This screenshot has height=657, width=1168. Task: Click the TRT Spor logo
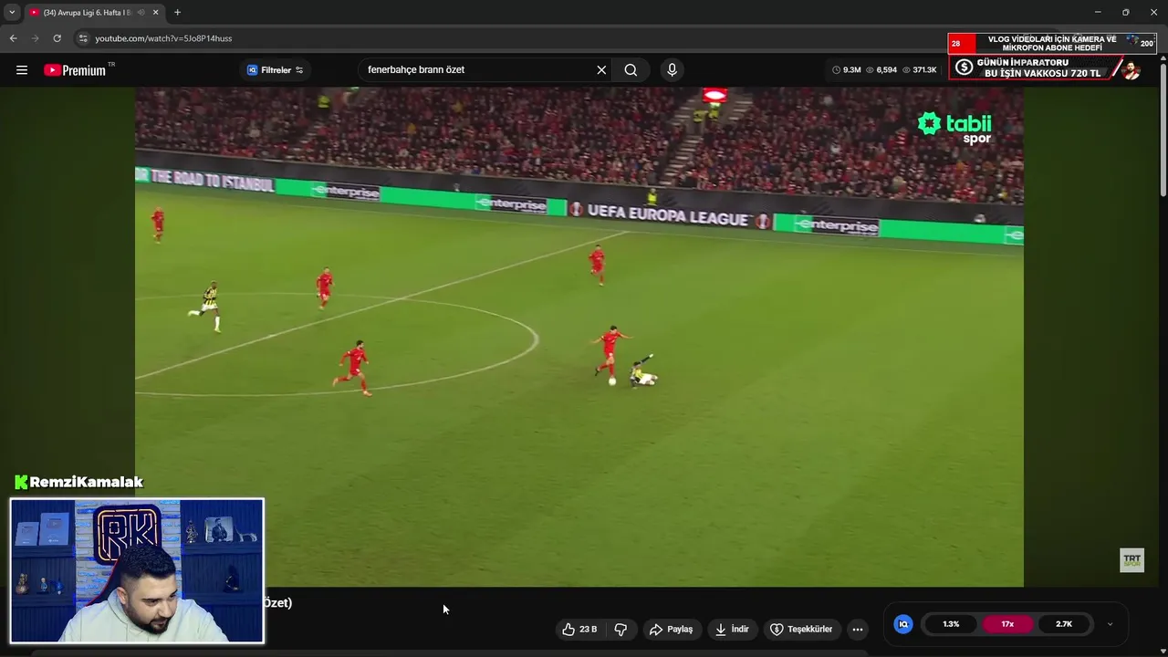1131,560
